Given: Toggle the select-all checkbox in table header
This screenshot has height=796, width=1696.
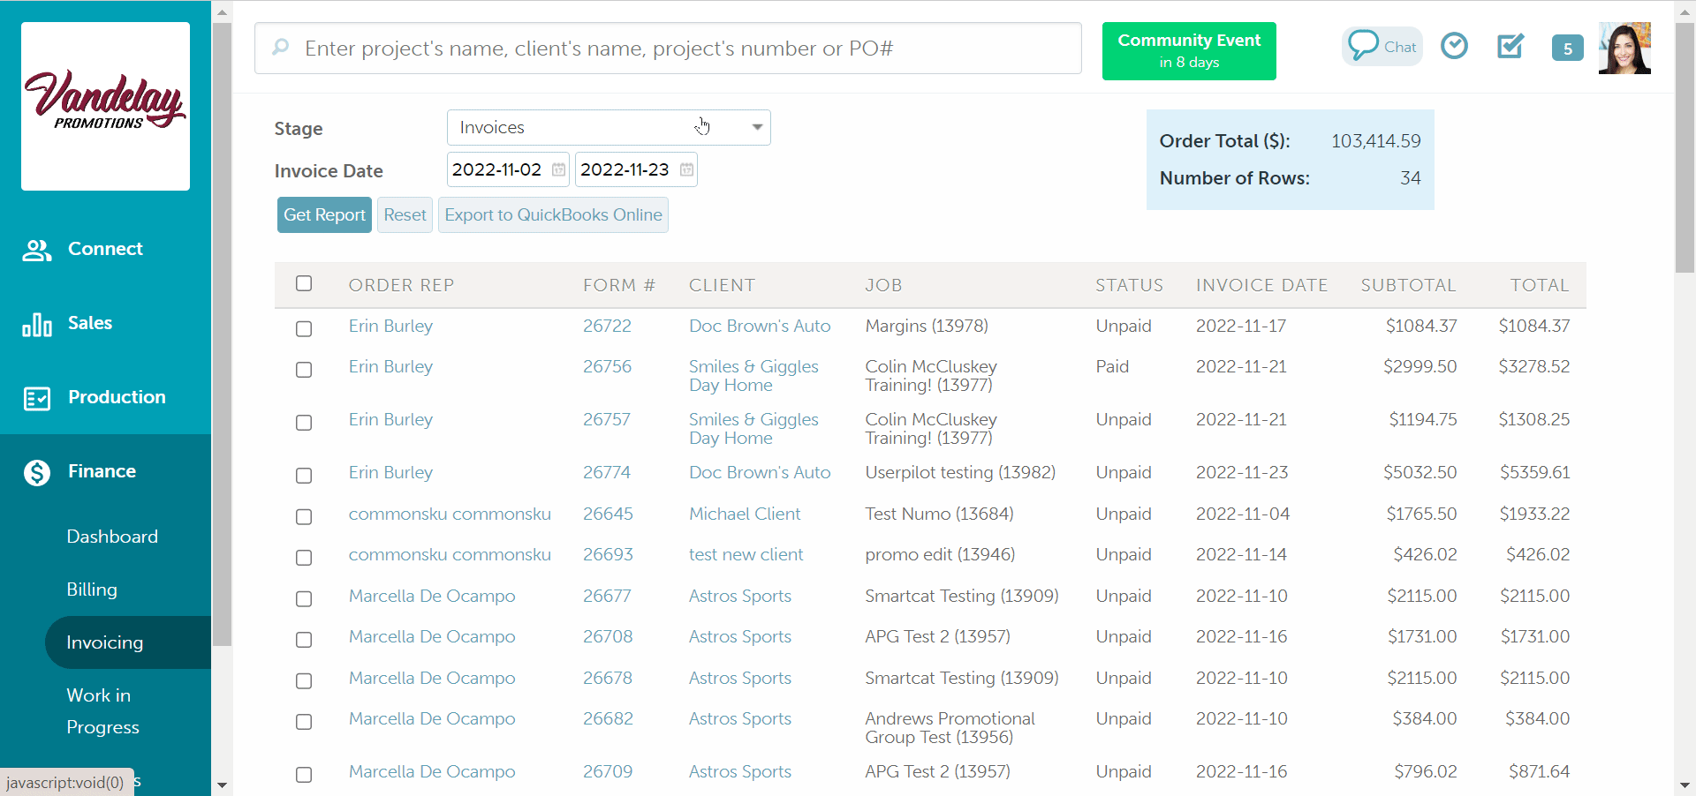Looking at the screenshot, I should (304, 284).
